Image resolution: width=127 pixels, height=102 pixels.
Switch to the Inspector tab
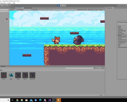[x=109, y=8]
